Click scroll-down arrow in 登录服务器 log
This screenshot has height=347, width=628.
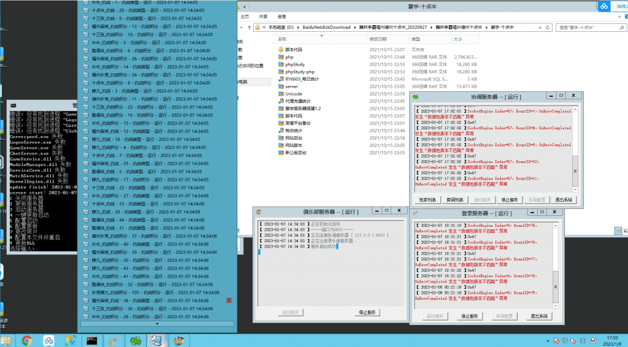point(555,306)
